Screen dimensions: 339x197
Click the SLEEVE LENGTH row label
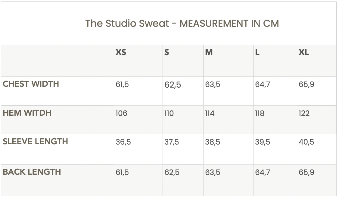(35, 142)
